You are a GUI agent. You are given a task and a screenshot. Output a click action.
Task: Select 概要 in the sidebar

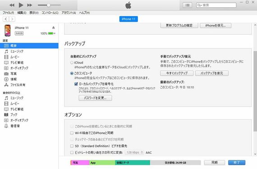pos(29,46)
